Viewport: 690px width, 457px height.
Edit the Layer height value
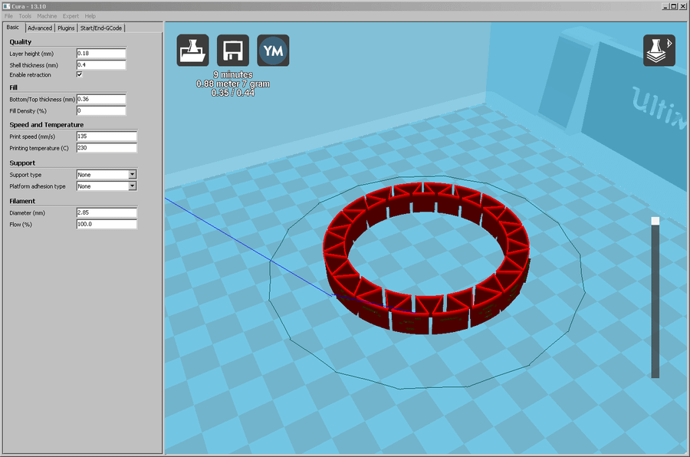coord(100,54)
